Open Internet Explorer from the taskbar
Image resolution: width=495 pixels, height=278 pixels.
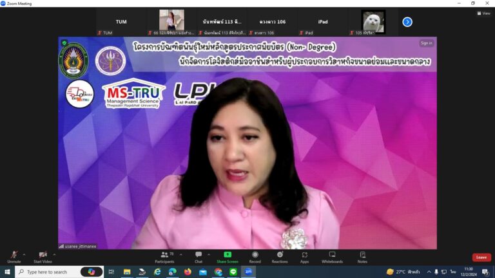tap(157, 272)
